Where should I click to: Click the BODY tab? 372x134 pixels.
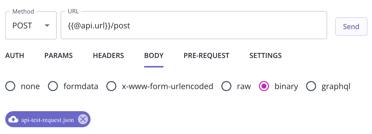coord(154,55)
